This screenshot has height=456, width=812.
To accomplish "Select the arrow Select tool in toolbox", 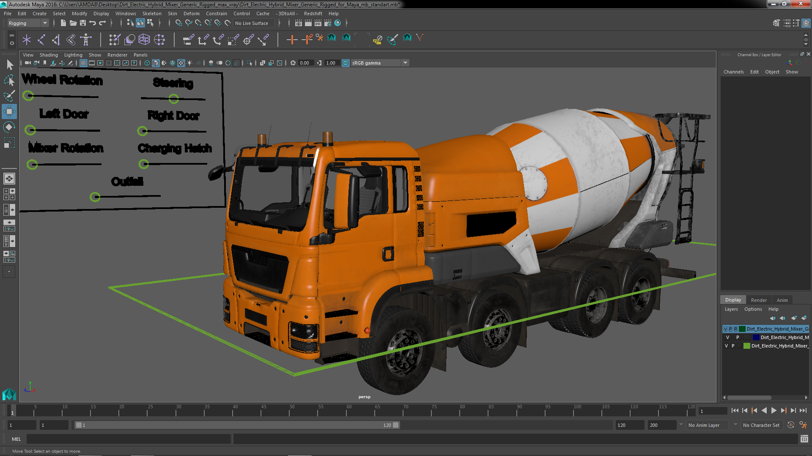I will click(x=9, y=65).
